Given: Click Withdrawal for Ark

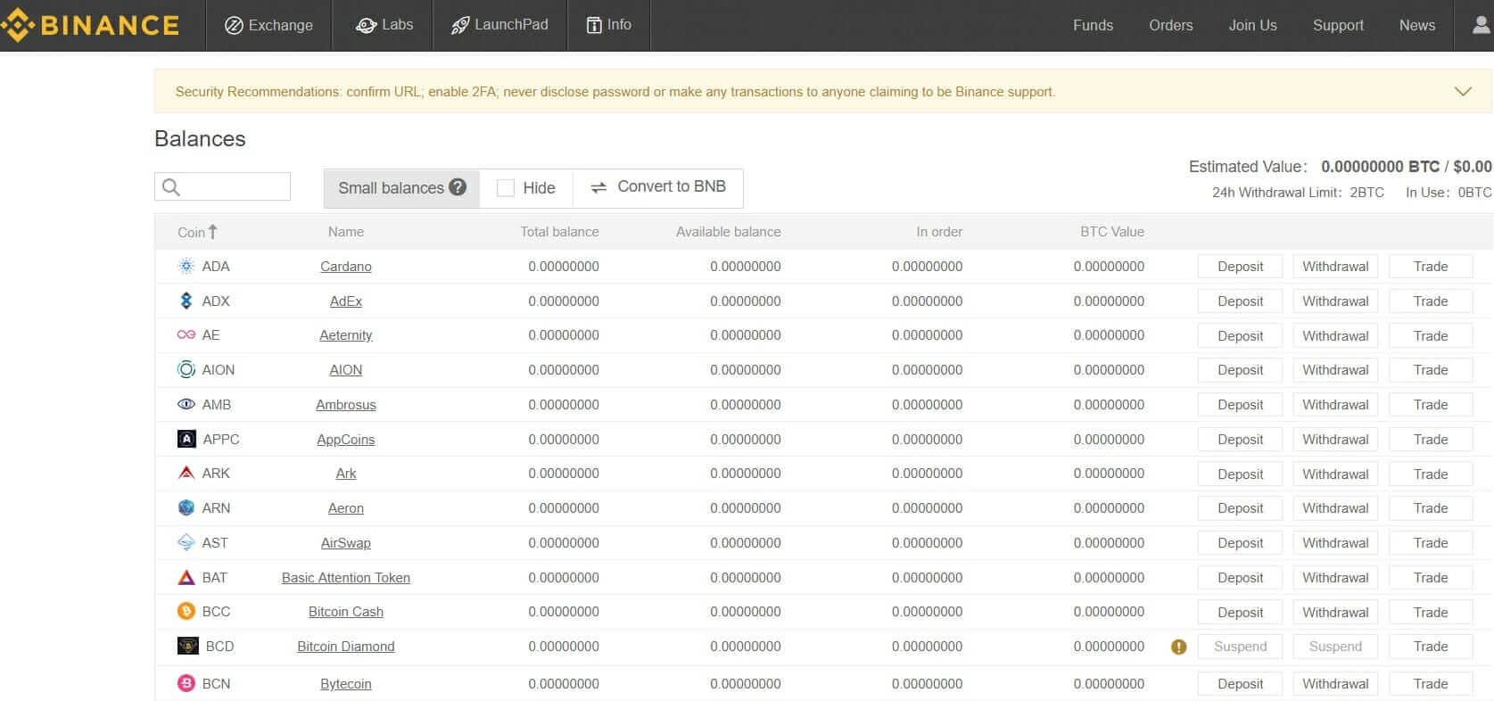Looking at the screenshot, I should click(x=1335, y=474).
